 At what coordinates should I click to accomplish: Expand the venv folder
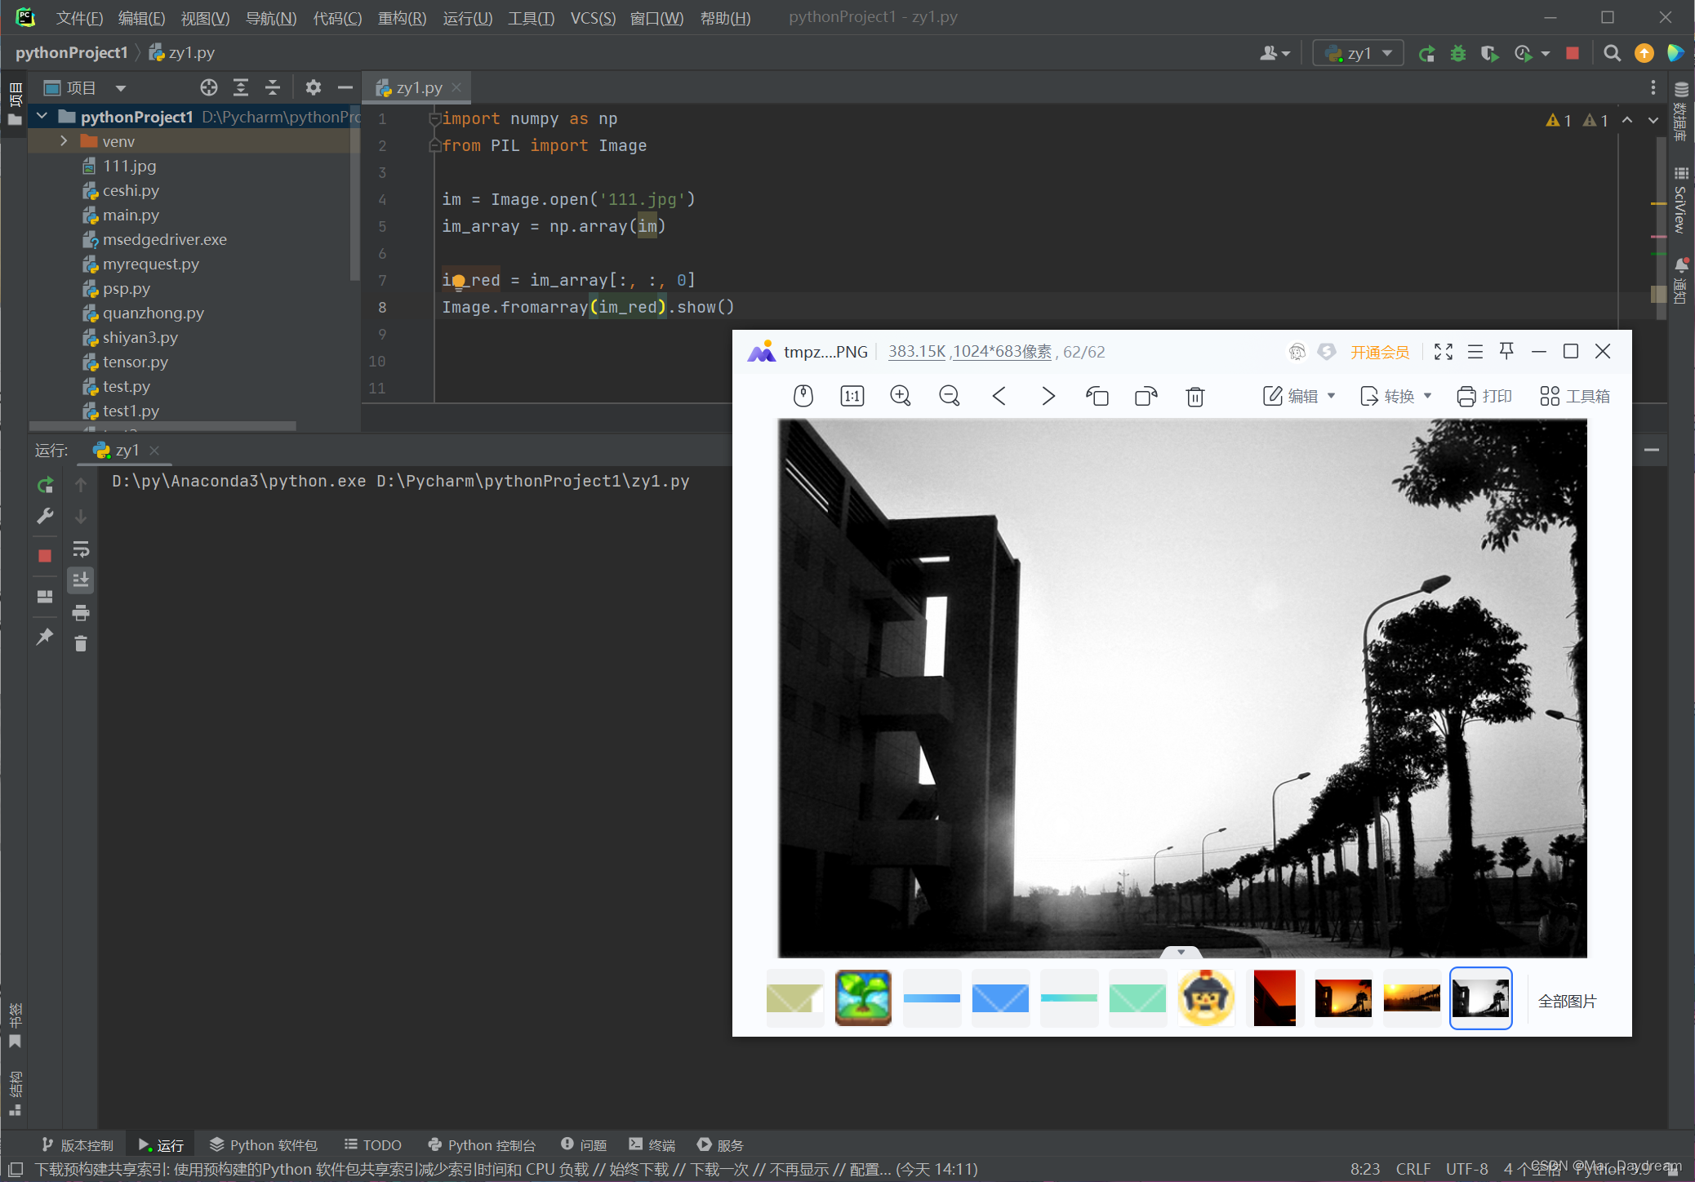pyautogui.click(x=64, y=141)
